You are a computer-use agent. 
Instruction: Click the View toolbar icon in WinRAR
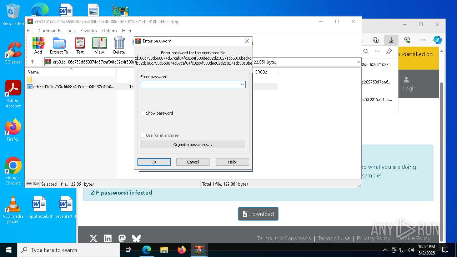[x=99, y=45]
